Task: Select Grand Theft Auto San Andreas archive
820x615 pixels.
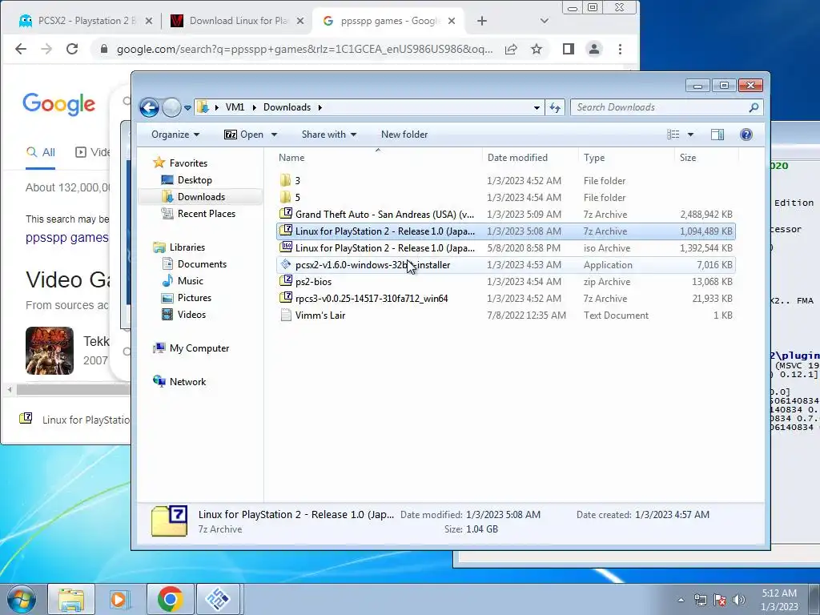Action: click(506, 215)
